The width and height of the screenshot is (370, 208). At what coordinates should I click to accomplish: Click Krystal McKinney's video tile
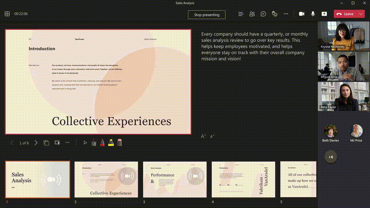coord(343,36)
